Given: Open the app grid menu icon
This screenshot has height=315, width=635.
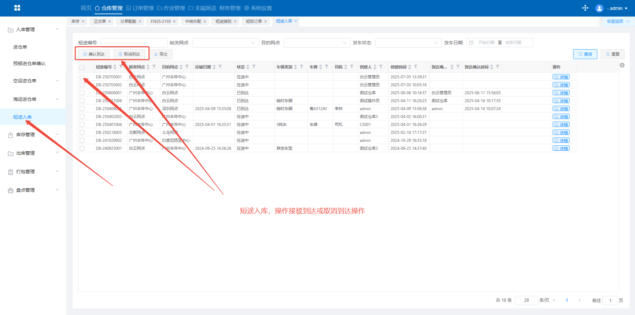Looking at the screenshot, I should 17,8.
